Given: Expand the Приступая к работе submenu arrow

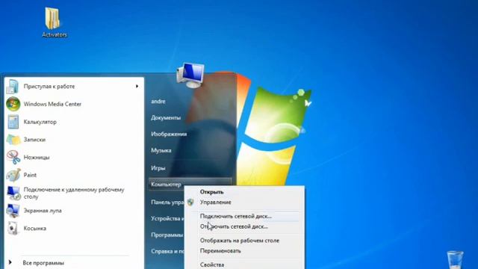Looking at the screenshot, I should (137, 87).
